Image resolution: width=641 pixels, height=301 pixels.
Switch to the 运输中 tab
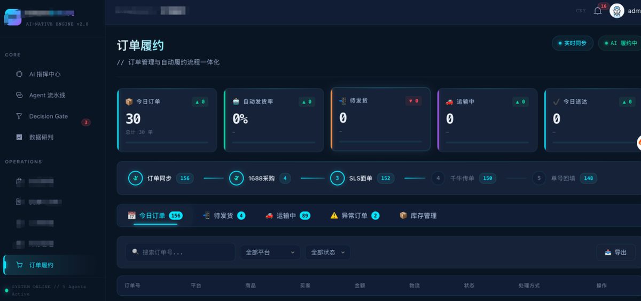pyautogui.click(x=287, y=216)
